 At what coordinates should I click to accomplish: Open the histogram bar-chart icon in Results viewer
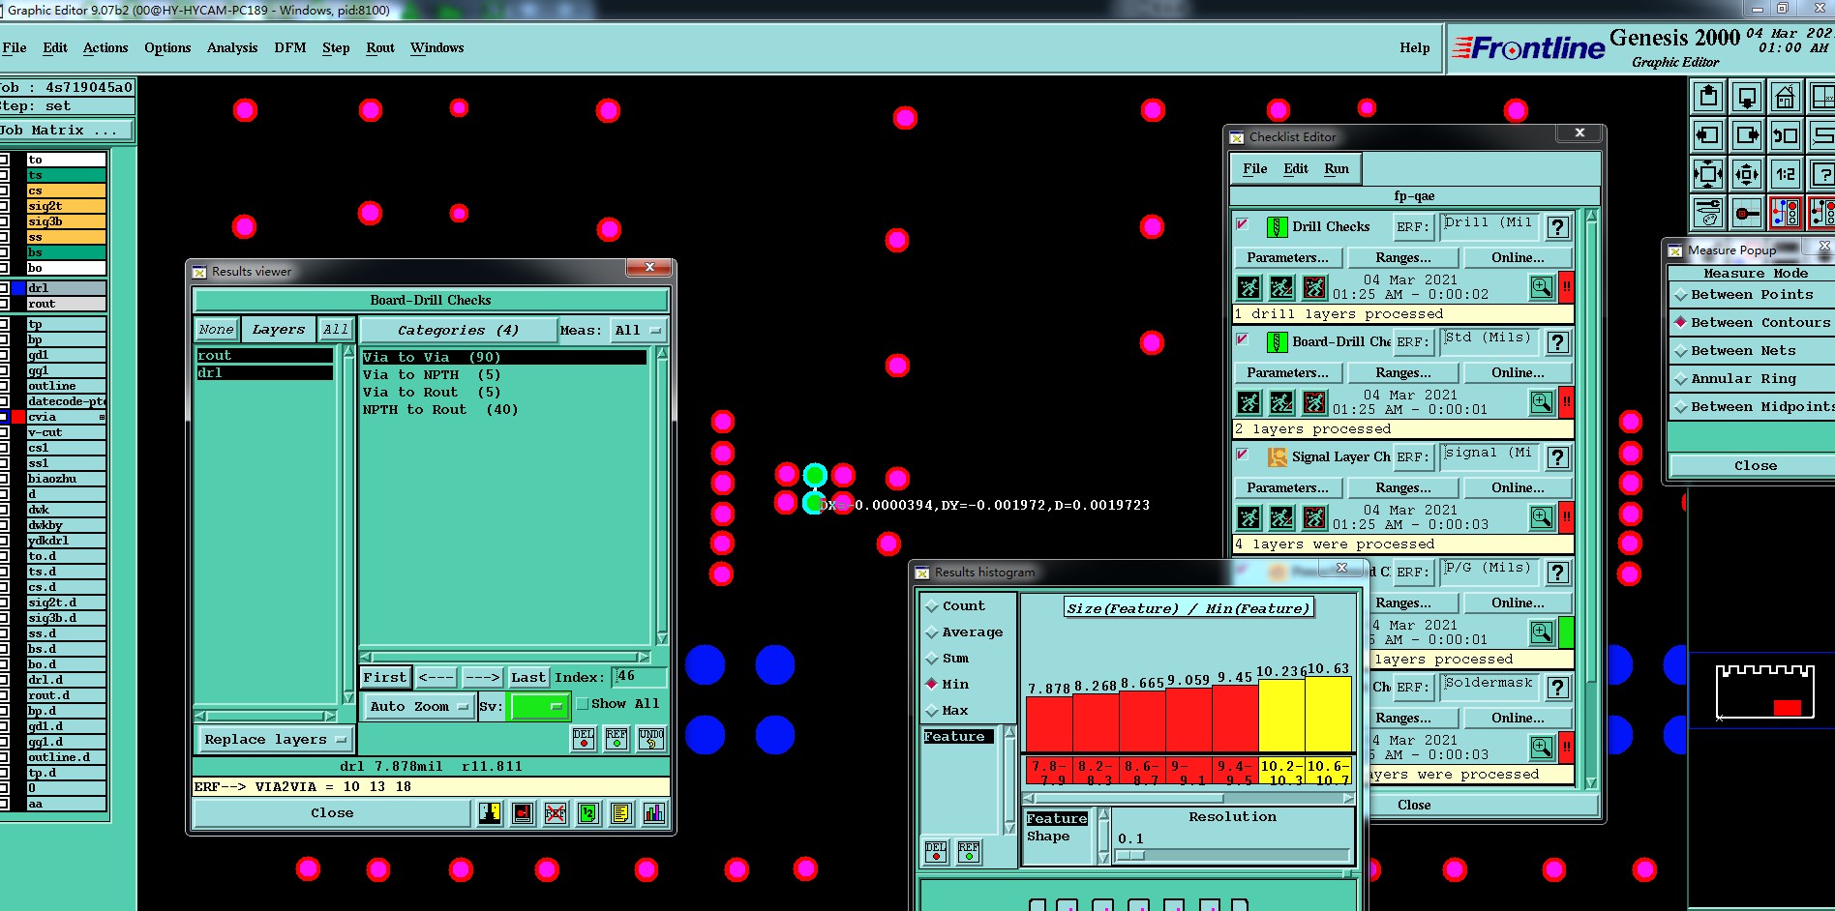pyautogui.click(x=654, y=813)
